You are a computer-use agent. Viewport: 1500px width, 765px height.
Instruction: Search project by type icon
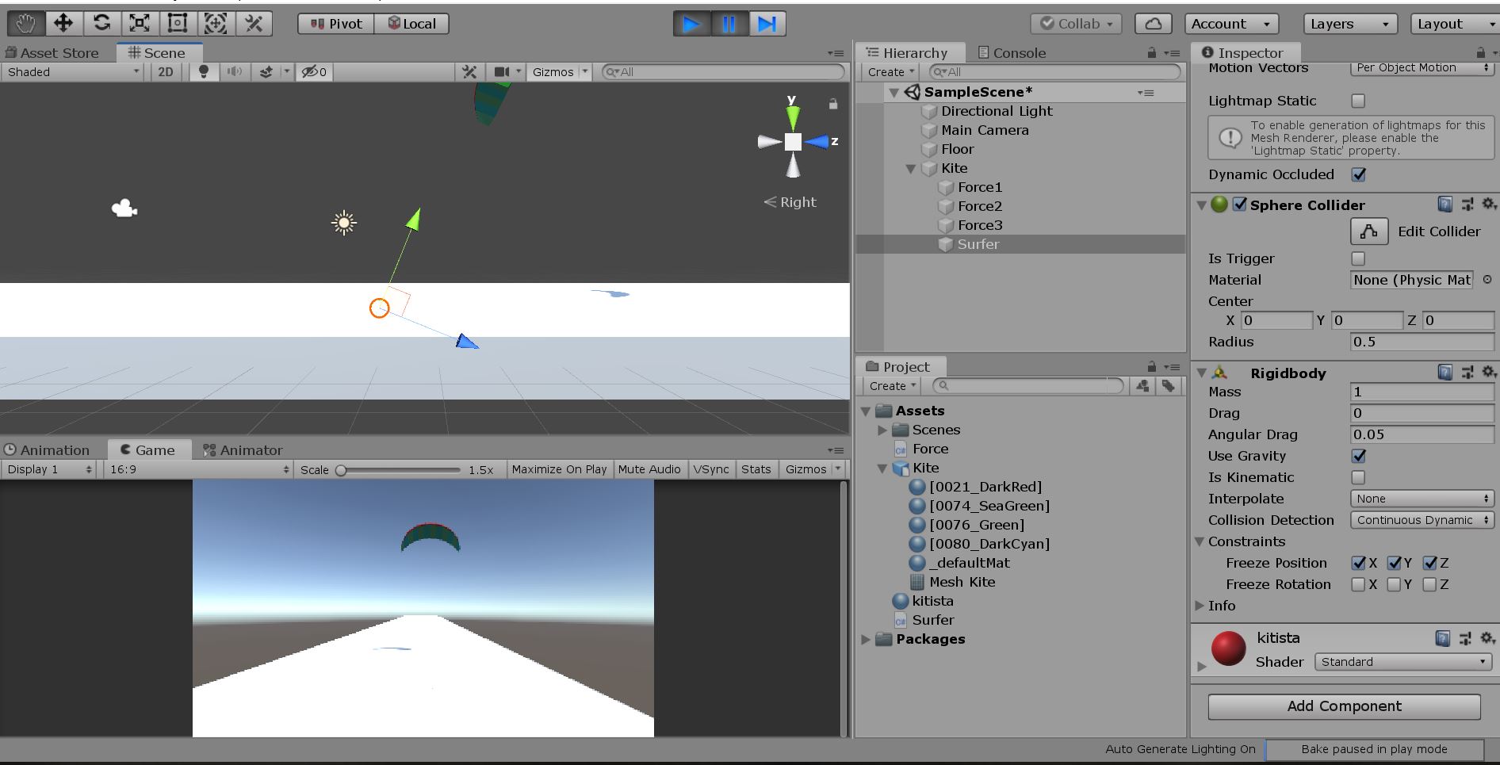1142,385
